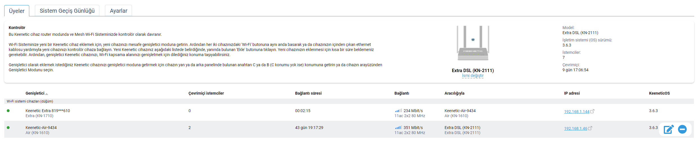Screen dimensions: 697x158
Task: Click the 234 Mbit/s connection speed
Action: (x=413, y=111)
